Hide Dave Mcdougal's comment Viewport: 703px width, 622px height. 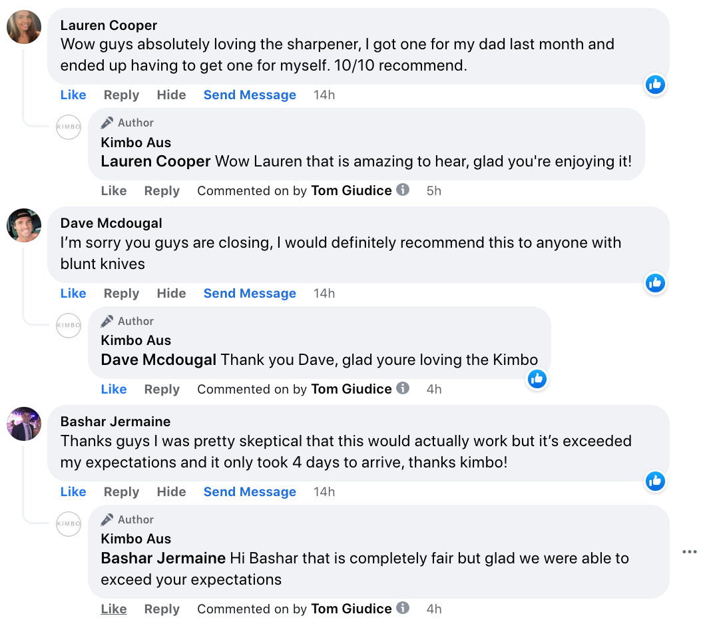171,294
